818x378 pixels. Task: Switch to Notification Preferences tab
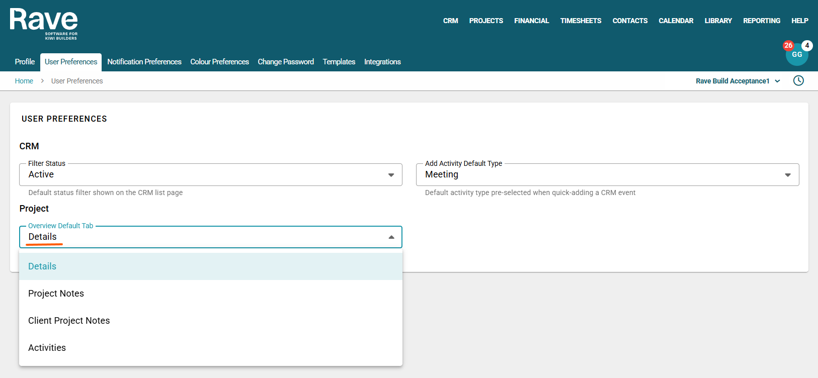144,62
